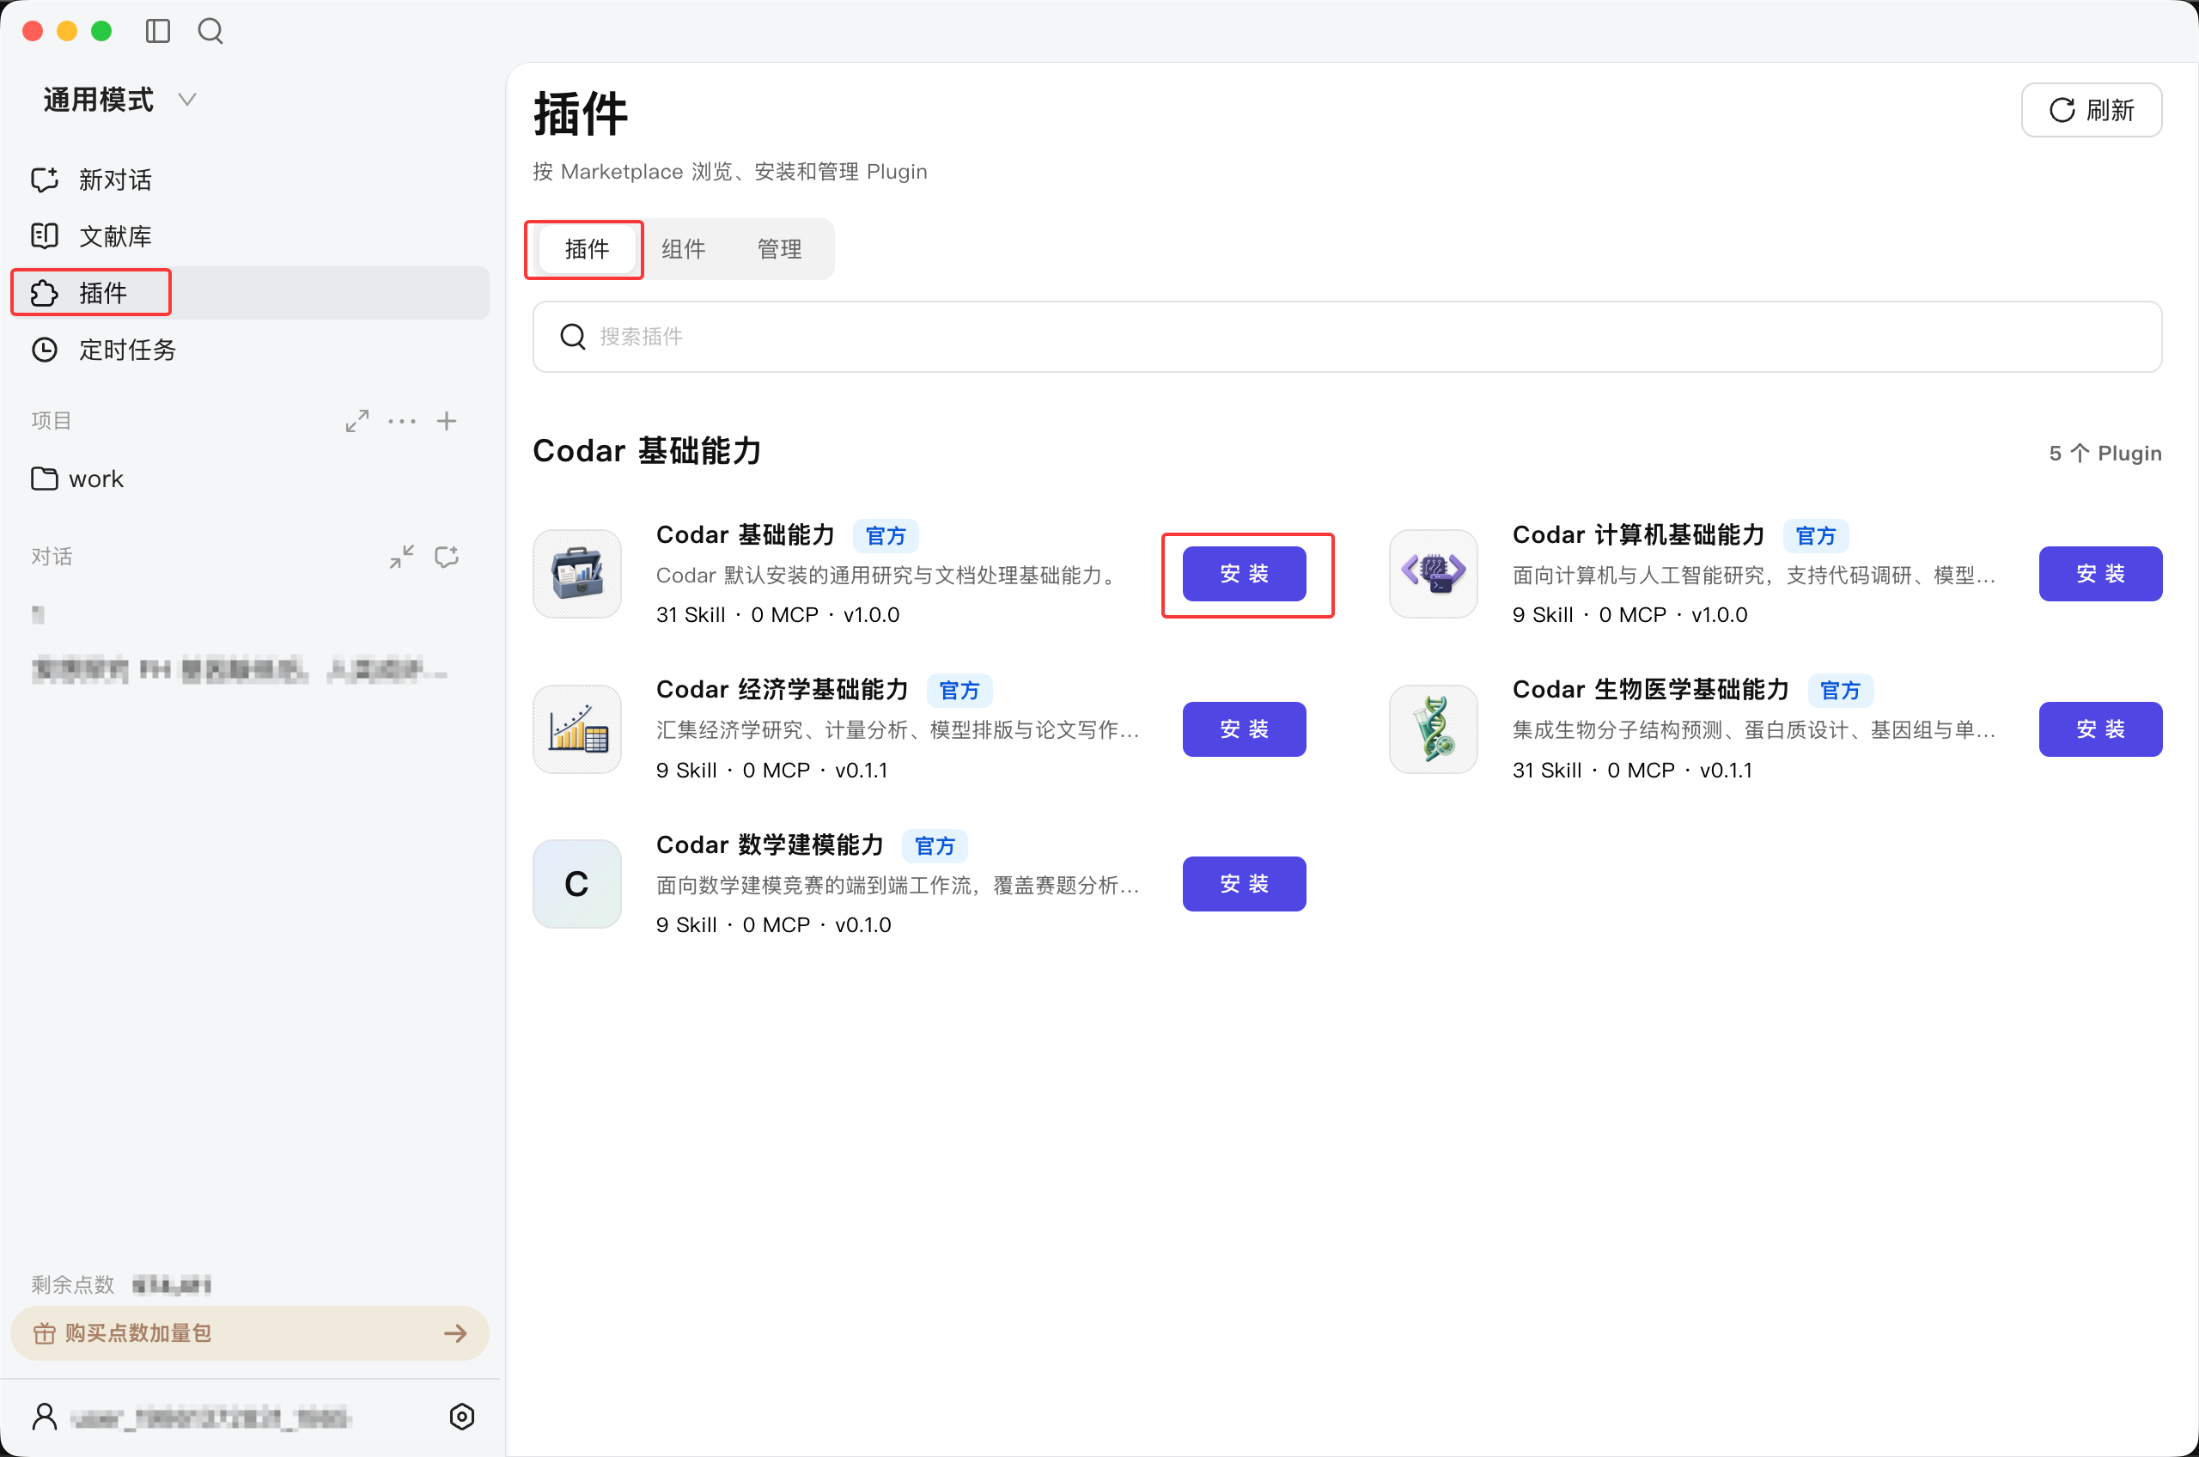2199x1457 pixels.
Task: Open the search magnifier in the title bar
Action: pyautogui.click(x=211, y=31)
